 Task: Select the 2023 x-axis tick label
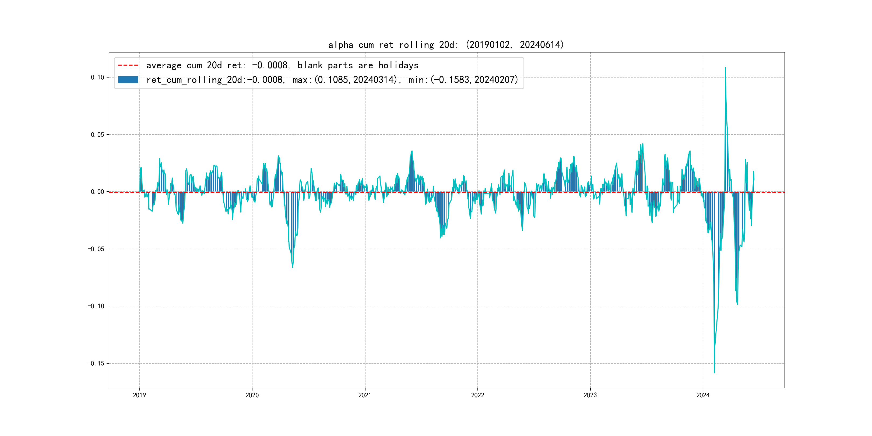pyautogui.click(x=590, y=395)
